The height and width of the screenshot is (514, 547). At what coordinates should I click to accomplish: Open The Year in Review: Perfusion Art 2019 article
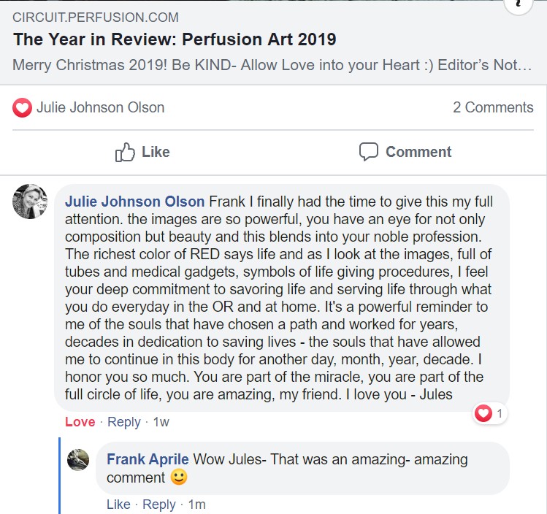[x=175, y=39]
